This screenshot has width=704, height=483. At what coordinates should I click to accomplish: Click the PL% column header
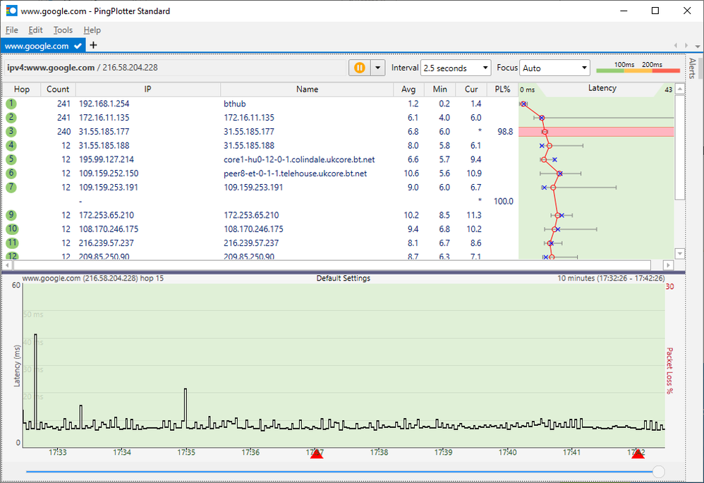[502, 89]
